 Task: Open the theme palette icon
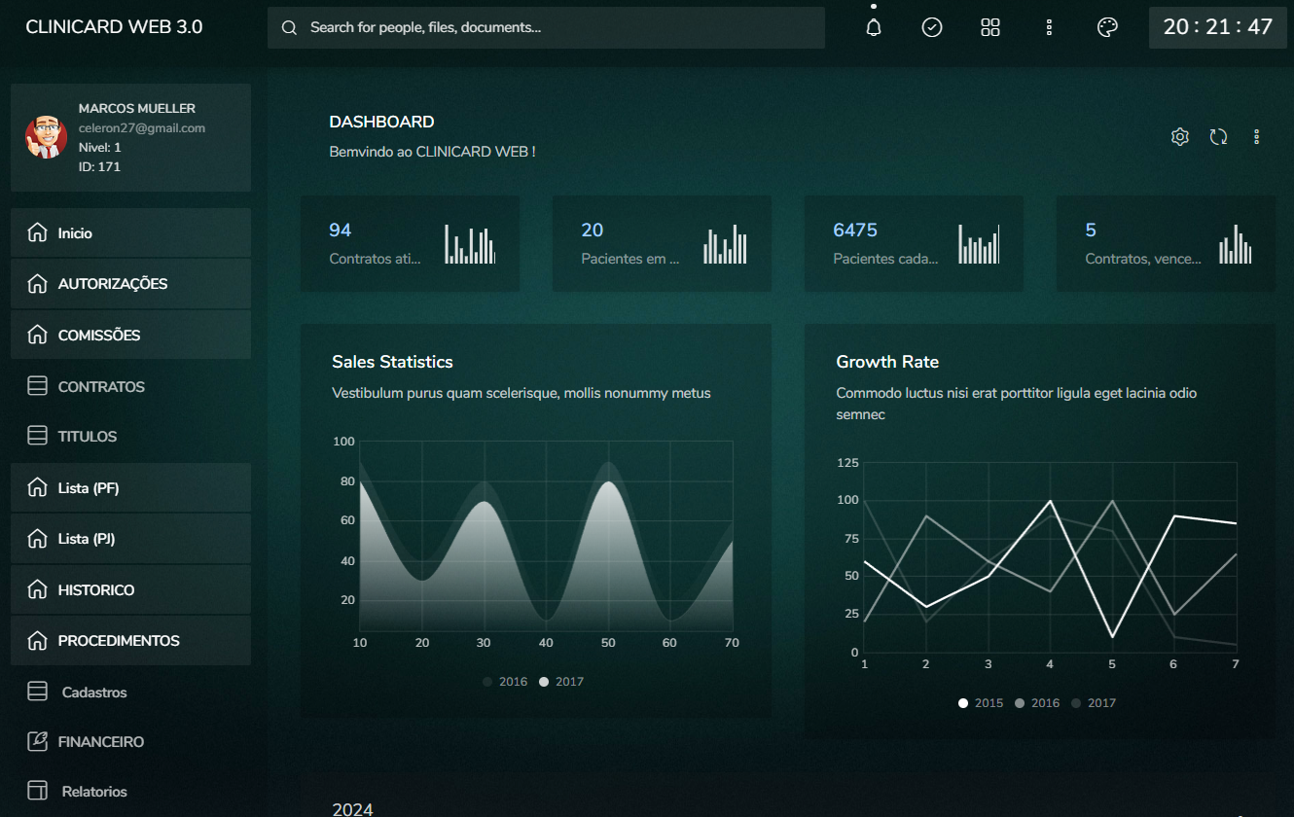tap(1107, 27)
